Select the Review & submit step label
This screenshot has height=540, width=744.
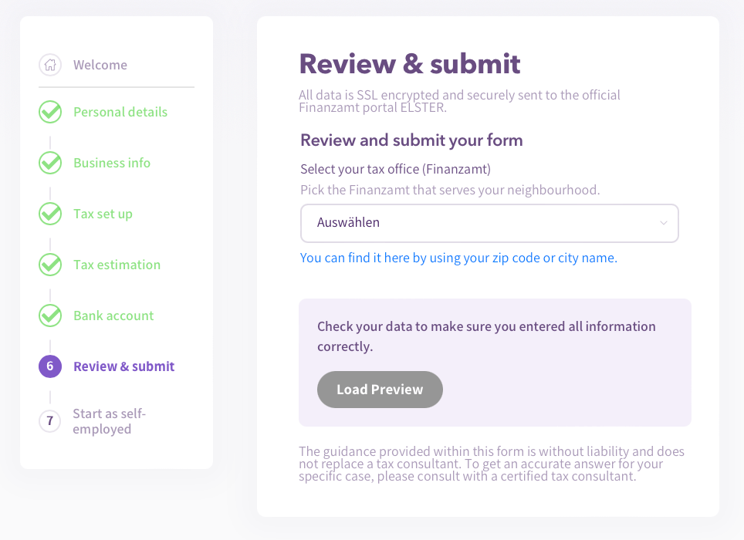[x=123, y=366]
